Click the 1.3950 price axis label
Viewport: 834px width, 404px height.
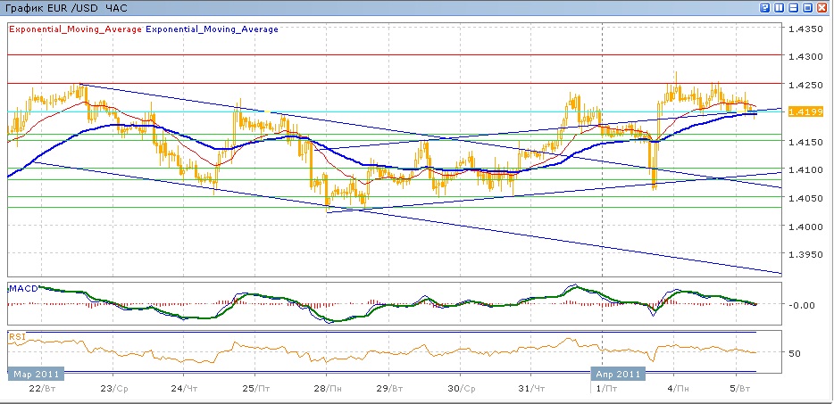pyautogui.click(x=804, y=255)
